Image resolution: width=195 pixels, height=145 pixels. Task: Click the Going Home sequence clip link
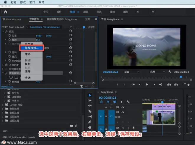click(x=45, y=27)
